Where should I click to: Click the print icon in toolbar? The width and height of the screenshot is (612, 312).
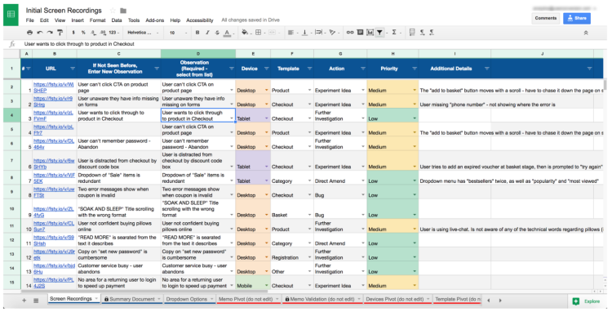29,33
